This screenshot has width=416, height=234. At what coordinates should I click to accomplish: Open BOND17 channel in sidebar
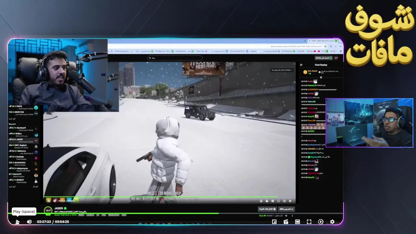[23, 181]
